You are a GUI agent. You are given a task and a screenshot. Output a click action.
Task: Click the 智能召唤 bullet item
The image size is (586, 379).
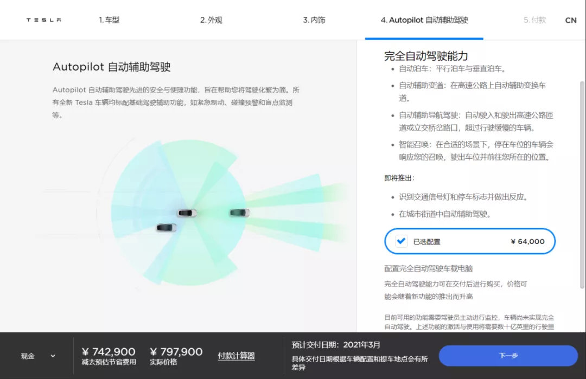476,151
